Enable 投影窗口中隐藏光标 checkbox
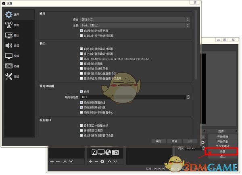Viewport: 242px width, 175px height. tap(81, 126)
